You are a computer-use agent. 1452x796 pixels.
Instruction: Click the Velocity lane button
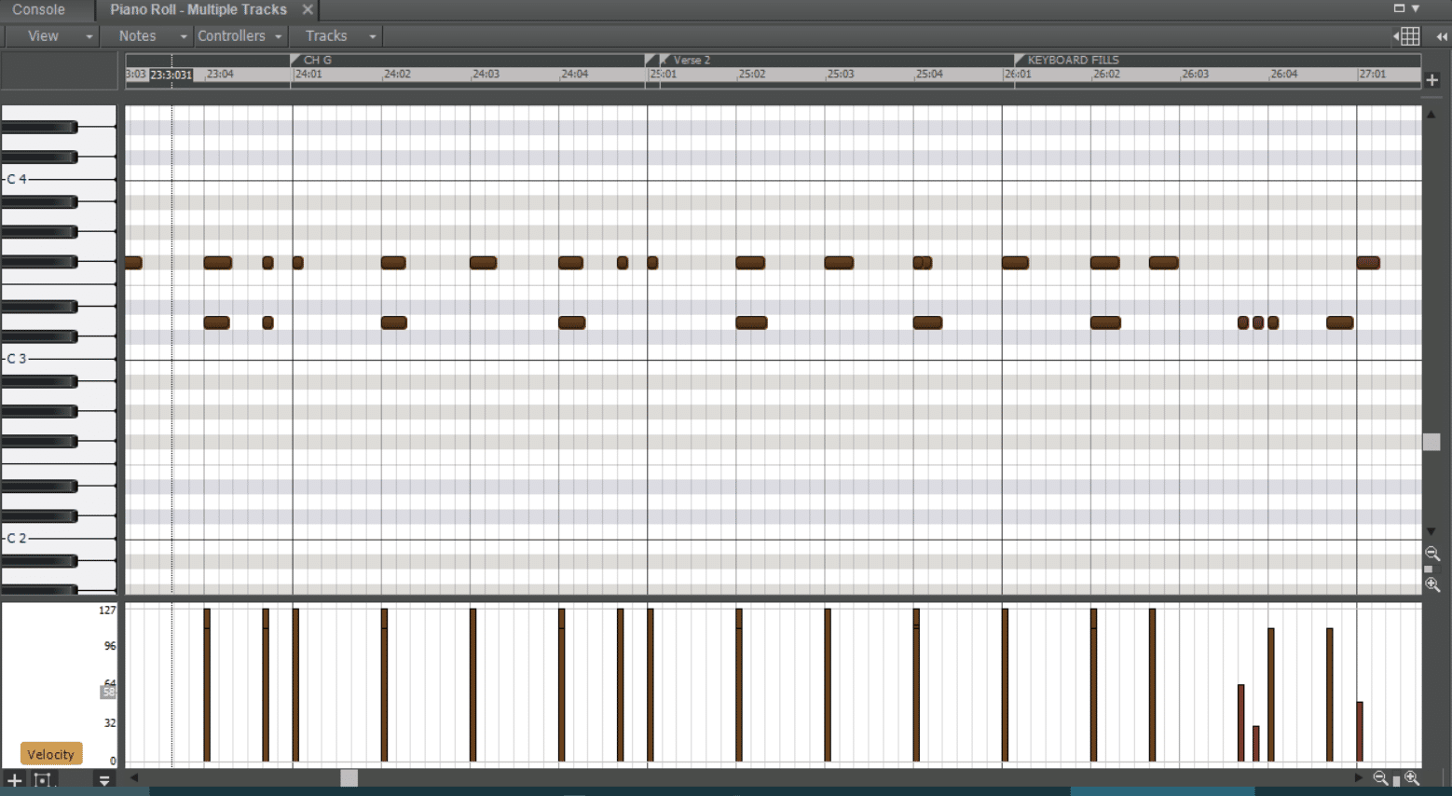pyautogui.click(x=50, y=754)
